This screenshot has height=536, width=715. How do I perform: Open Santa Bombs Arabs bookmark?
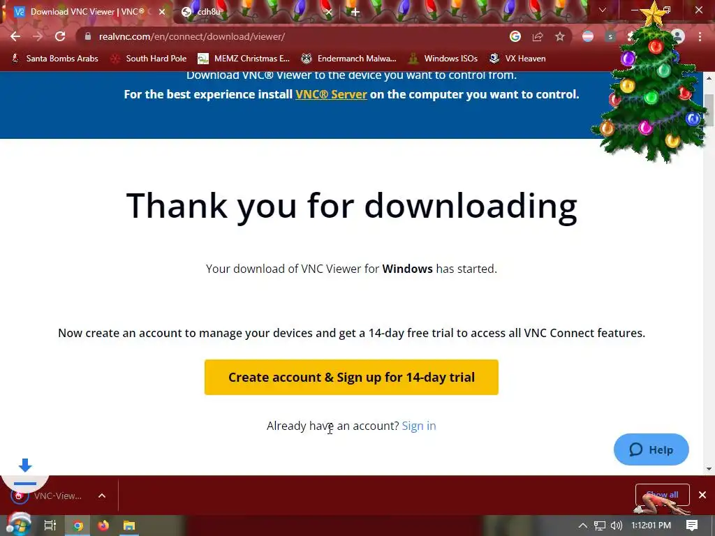[54, 59]
